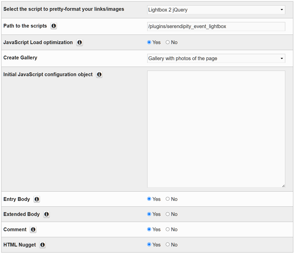The height and width of the screenshot is (253, 294).
Task: Open the HTML Nugget info icon
Action: coord(42,245)
